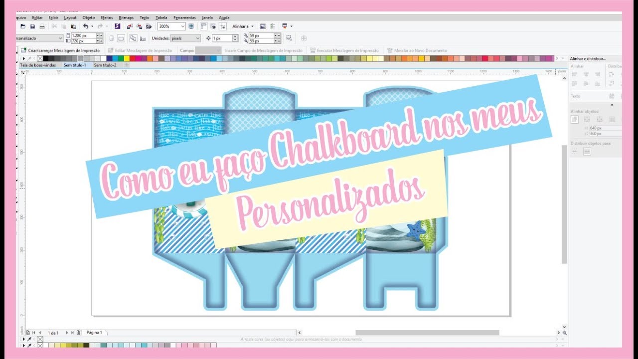This screenshot has width=638, height=359.
Task: Open the Layout menu
Action: 70,17
